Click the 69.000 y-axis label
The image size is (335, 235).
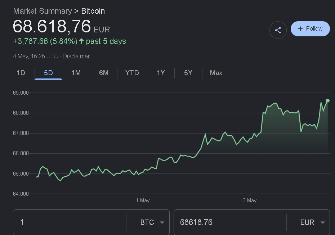(x=21, y=93)
